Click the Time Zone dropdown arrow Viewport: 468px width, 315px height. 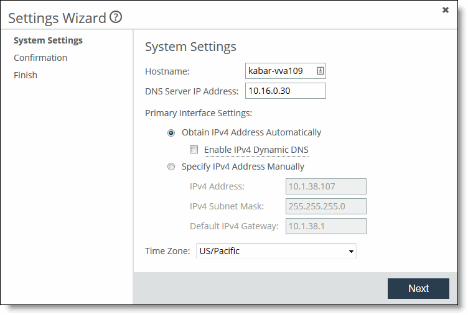click(x=352, y=252)
